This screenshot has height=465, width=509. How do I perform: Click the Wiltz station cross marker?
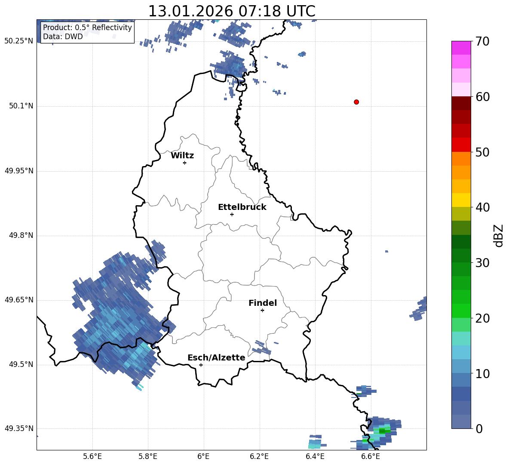click(x=184, y=163)
